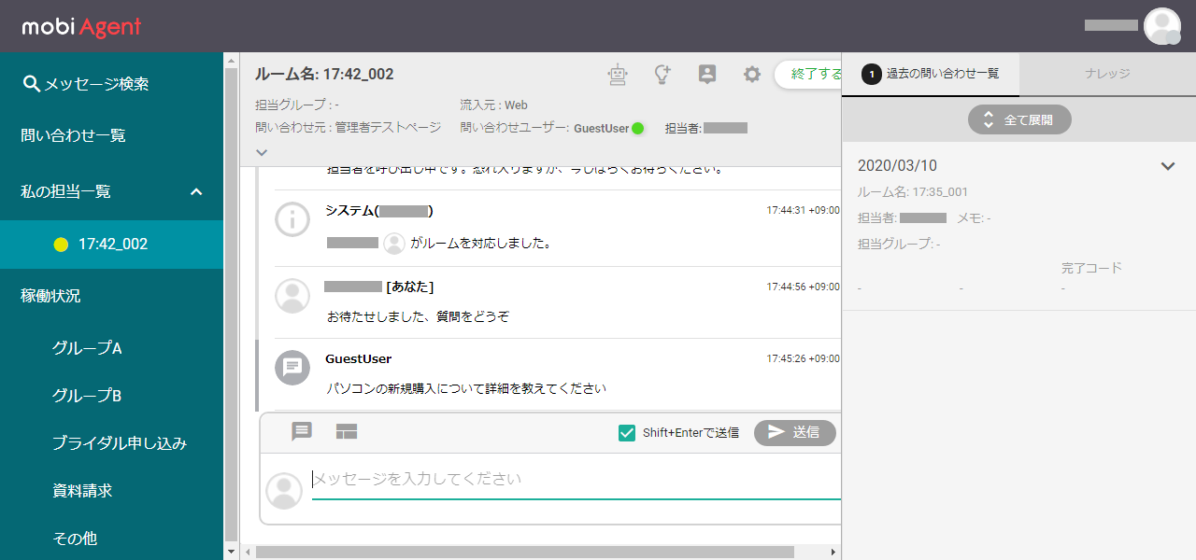
Task: Expand the room header details chevron
Action: pos(262,151)
